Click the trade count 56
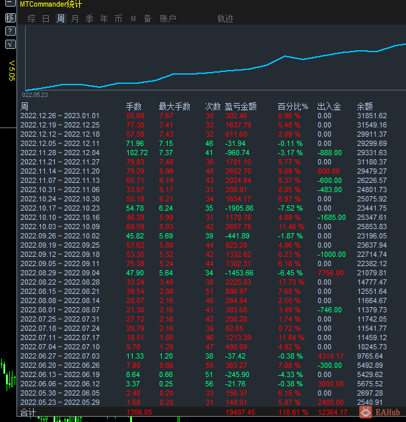Image resolution: width=406 pixels, height=422 pixels. tap(209, 384)
